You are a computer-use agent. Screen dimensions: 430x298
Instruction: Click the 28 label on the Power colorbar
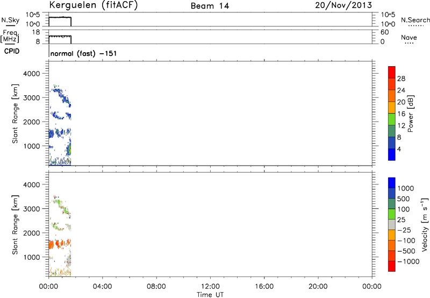[401, 79]
